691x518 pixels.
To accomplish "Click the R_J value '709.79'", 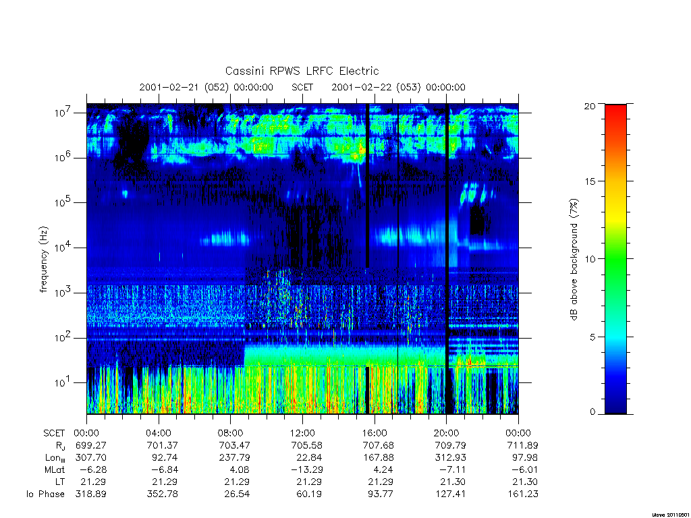I will coord(450,446).
